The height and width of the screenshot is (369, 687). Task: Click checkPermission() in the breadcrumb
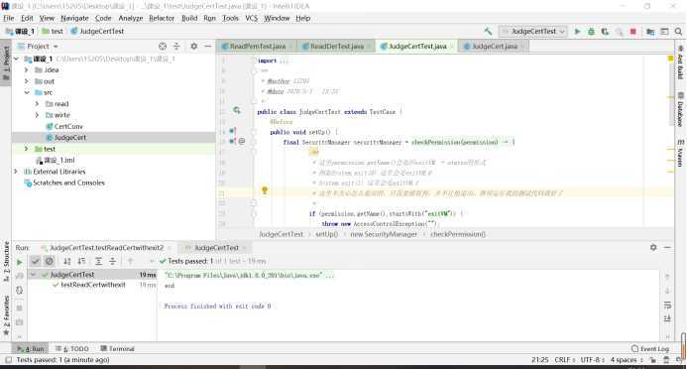[458, 234]
